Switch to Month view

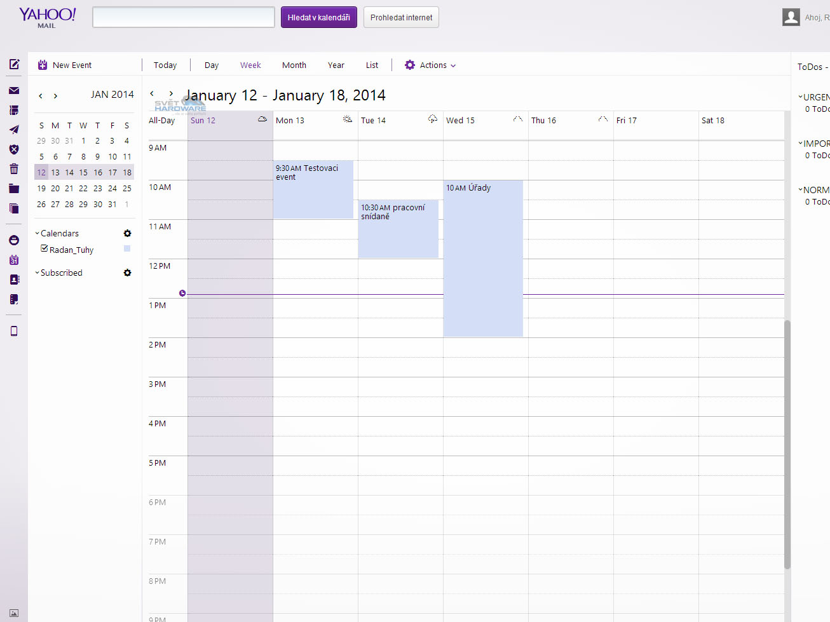294,65
